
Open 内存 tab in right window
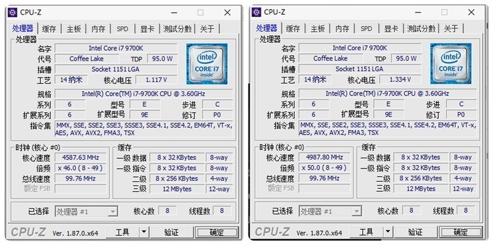(342, 29)
